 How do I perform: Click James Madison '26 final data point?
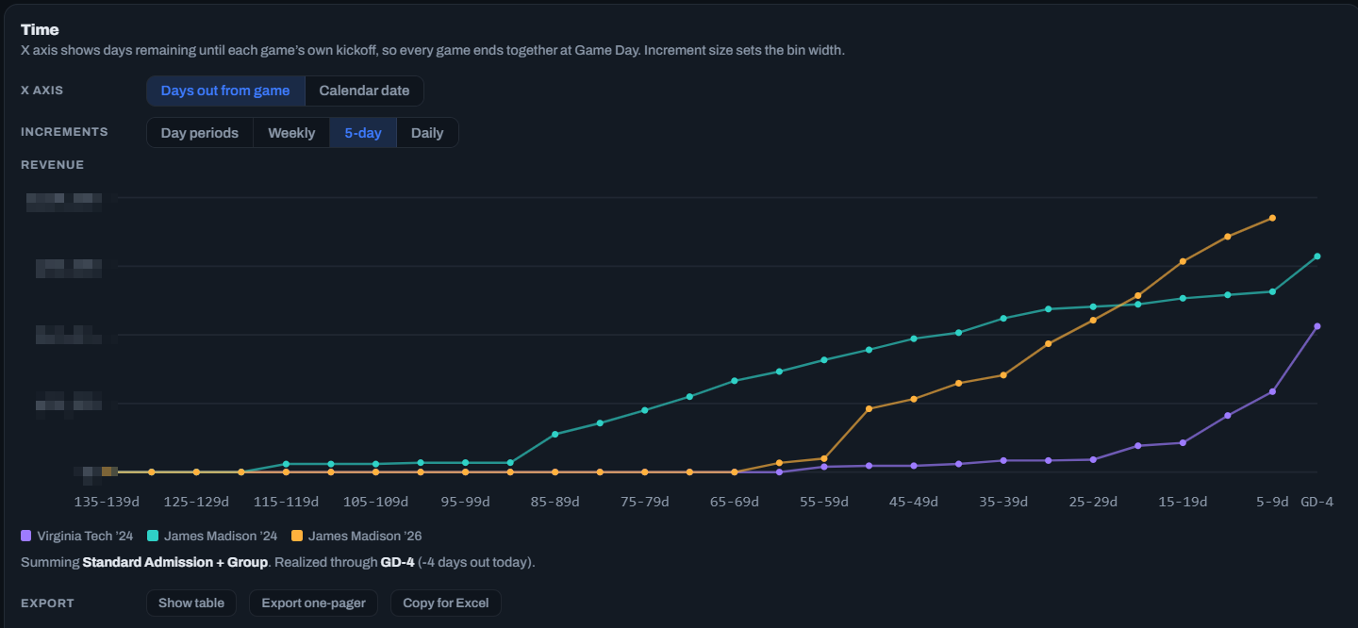[1272, 218]
